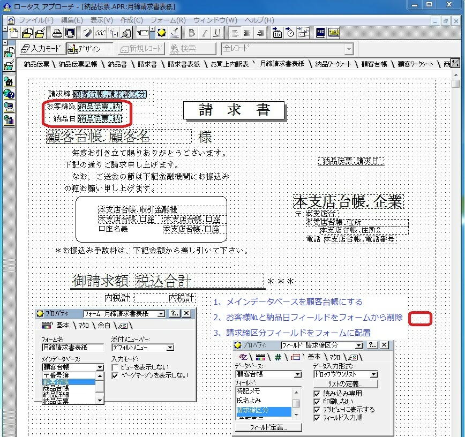Screen dimensions: 465x437
Task: Check 'ビューを表示しない' checkbox
Action: pos(115,367)
